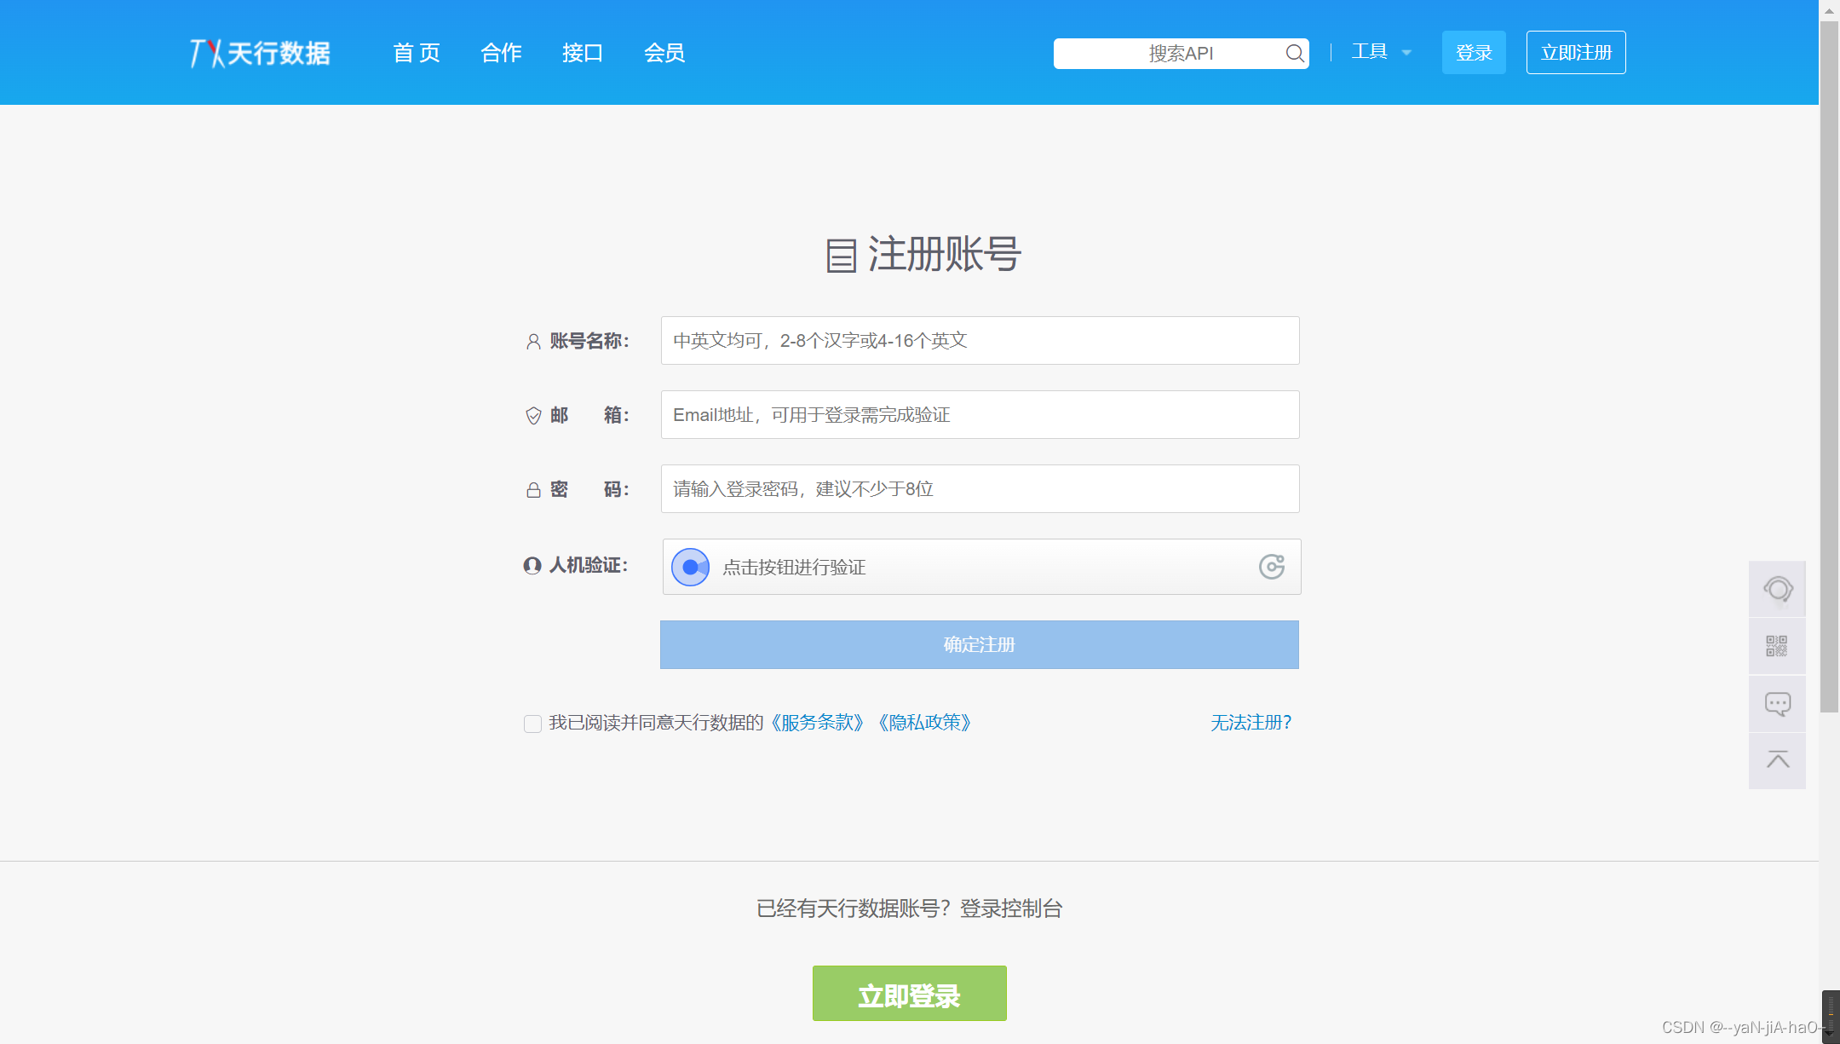Select 首页 in the top navigation
The height and width of the screenshot is (1044, 1840).
pyautogui.click(x=417, y=52)
